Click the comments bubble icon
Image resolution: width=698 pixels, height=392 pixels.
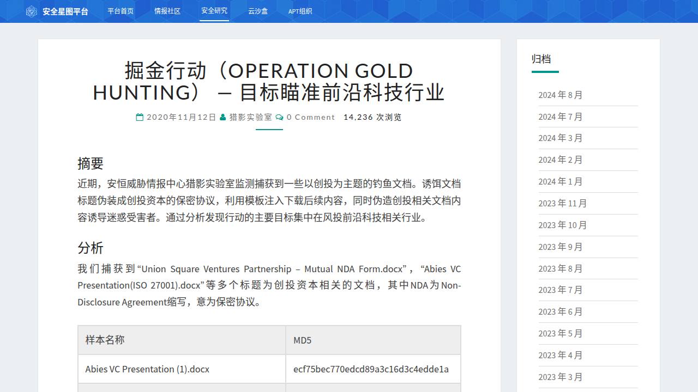coord(279,117)
